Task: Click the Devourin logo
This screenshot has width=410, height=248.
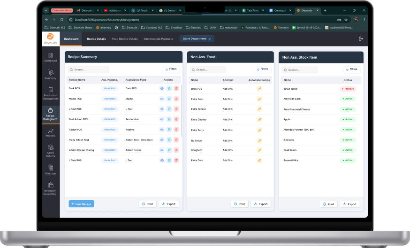Action: 51,39
